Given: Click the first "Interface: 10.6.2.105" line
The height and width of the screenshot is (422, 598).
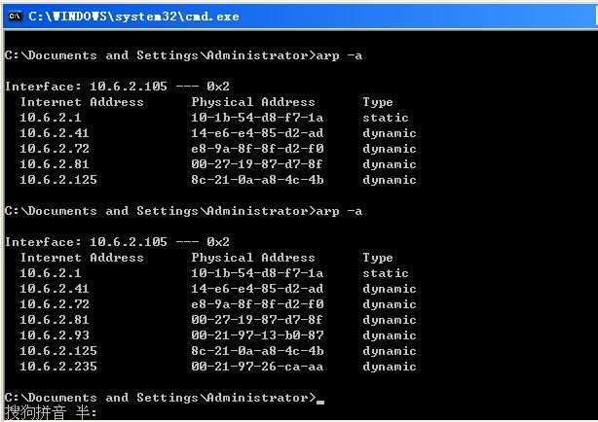Looking at the screenshot, I should click(x=117, y=87).
